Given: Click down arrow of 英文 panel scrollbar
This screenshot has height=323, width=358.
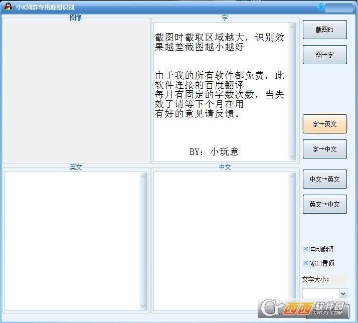Looking at the screenshot, I should pos(143,306).
